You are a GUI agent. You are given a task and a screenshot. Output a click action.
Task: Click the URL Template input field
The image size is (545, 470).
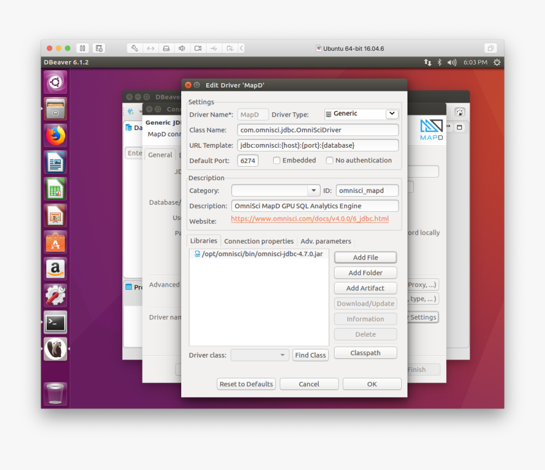coord(317,145)
